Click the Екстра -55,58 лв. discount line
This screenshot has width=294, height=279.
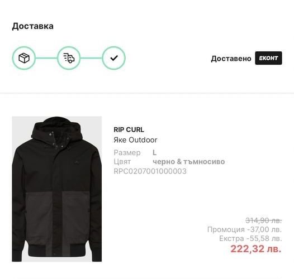click(250, 238)
